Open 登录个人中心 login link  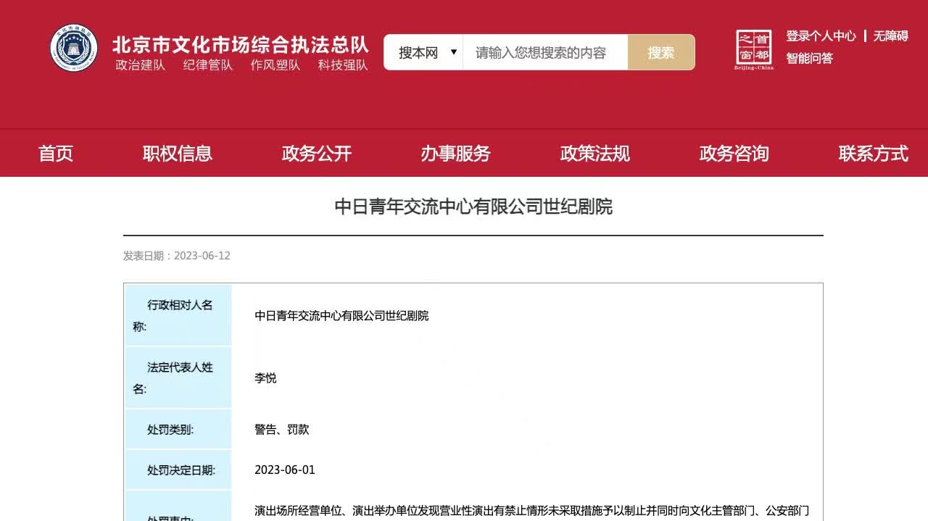[x=821, y=36]
